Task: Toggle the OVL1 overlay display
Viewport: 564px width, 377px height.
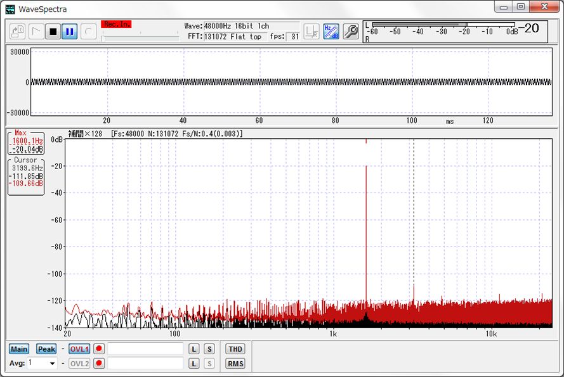Action: click(x=79, y=349)
